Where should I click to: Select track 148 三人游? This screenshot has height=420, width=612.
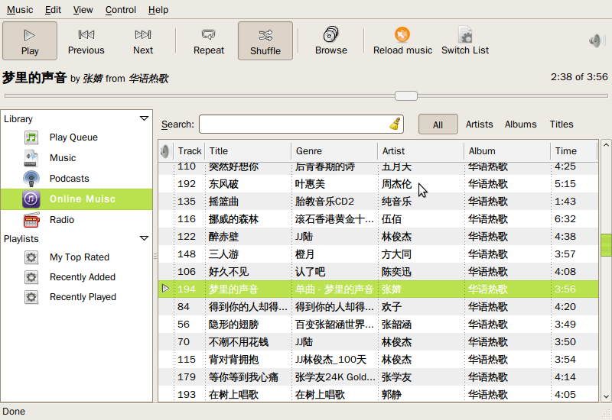(x=378, y=254)
